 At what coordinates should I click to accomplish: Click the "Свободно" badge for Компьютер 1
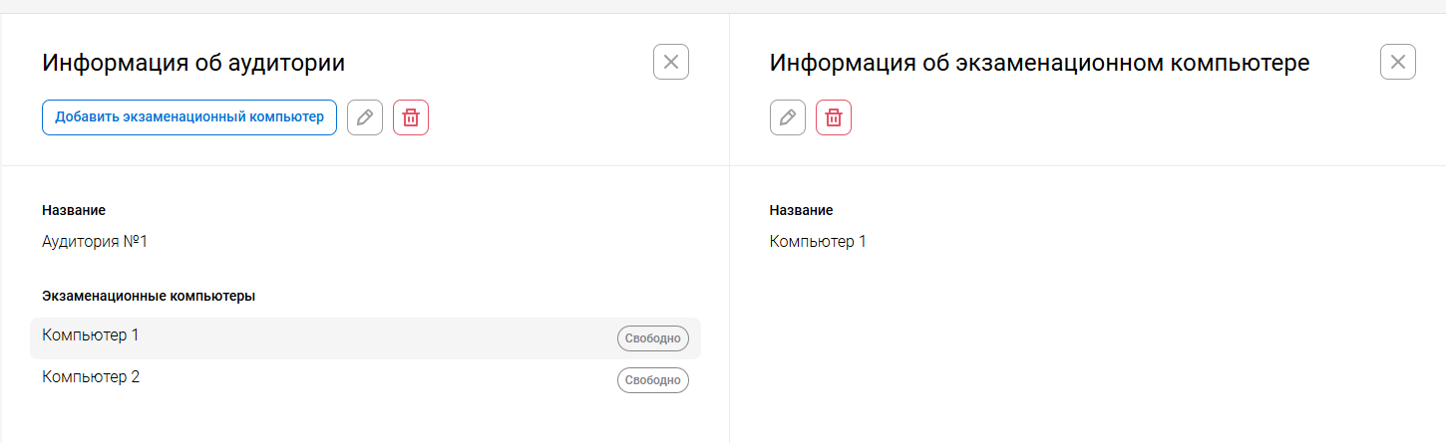(653, 338)
